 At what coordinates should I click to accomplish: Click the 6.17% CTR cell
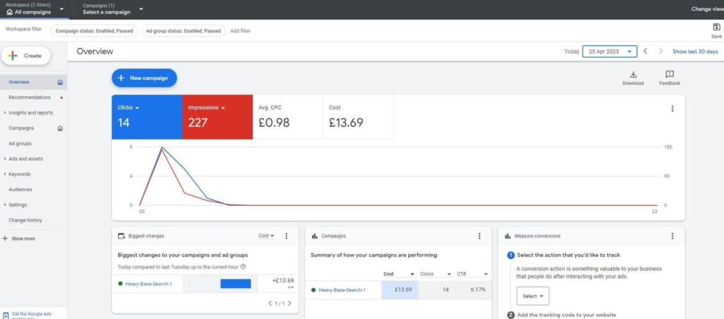(x=478, y=290)
